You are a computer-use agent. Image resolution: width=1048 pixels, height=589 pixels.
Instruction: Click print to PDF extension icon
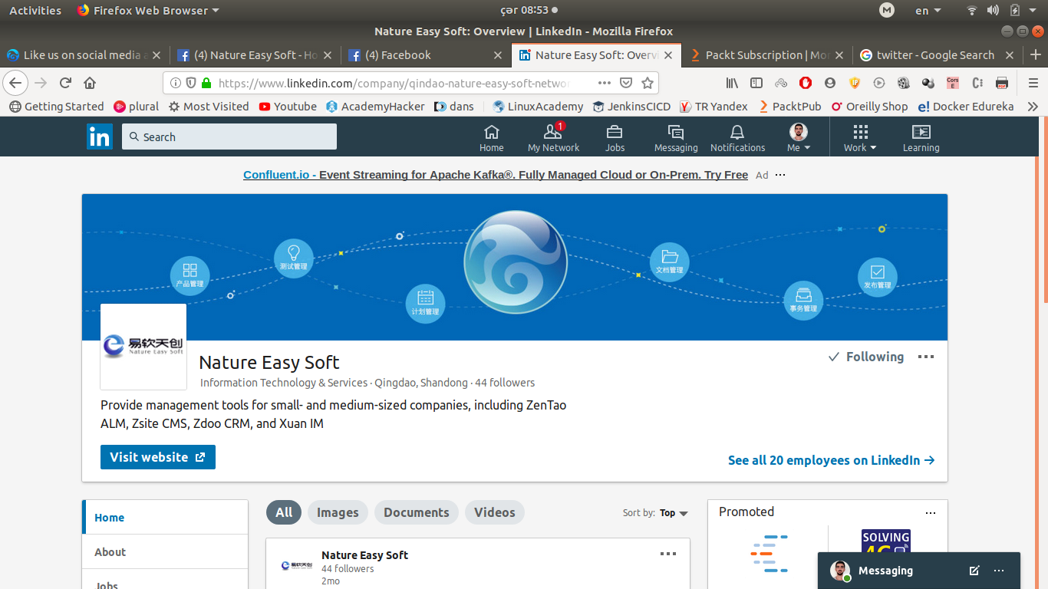click(x=1002, y=83)
